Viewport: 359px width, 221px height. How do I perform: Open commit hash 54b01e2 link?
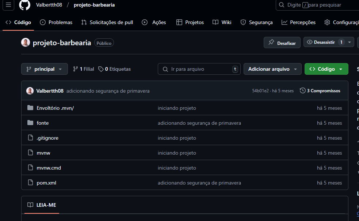(260, 91)
